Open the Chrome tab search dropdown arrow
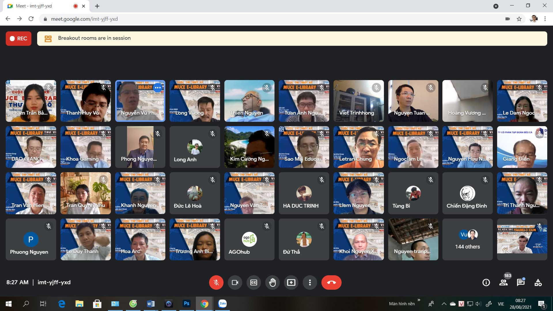Screen dimensions: 553x311 (496, 6)
